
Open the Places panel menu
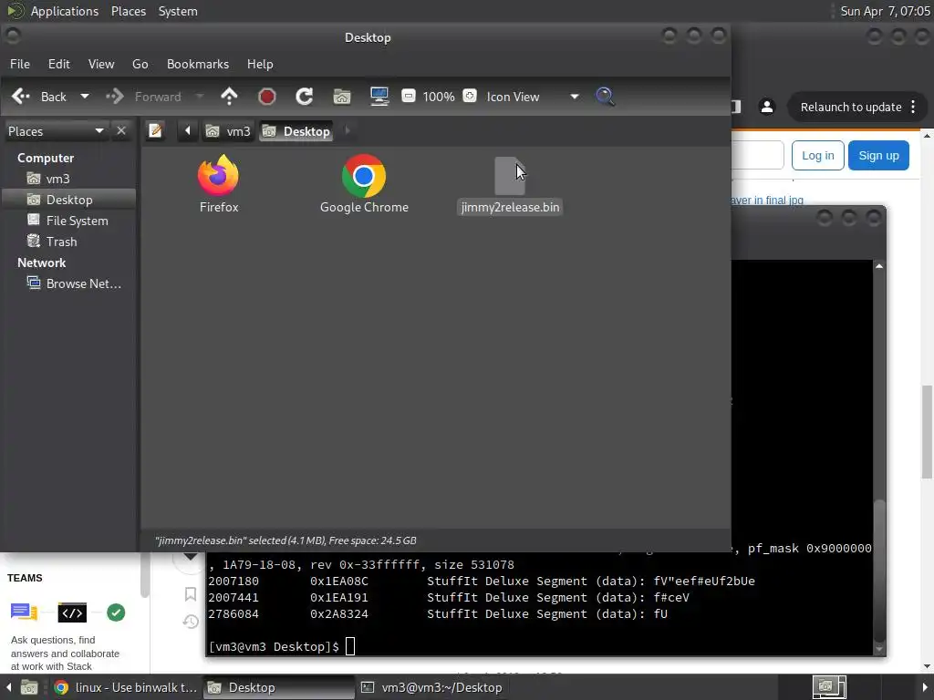pos(129,11)
